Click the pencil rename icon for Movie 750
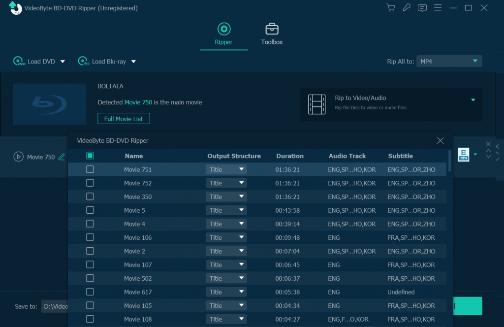This screenshot has width=504, height=327. 62,157
